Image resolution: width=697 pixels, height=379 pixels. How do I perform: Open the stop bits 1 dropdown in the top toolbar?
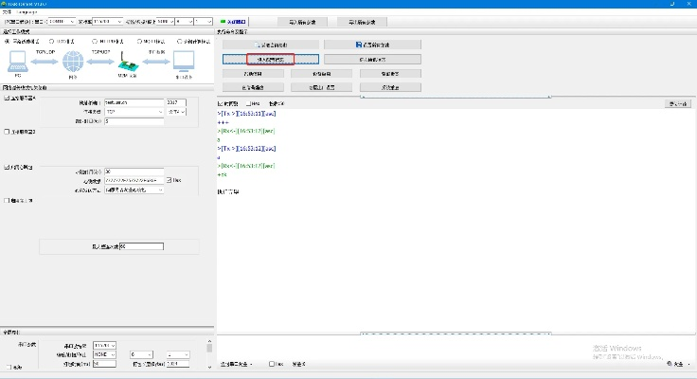[x=204, y=22]
